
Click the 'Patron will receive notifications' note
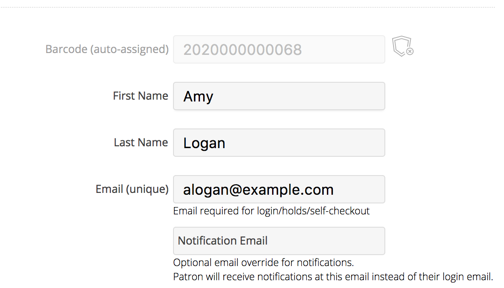333,277
